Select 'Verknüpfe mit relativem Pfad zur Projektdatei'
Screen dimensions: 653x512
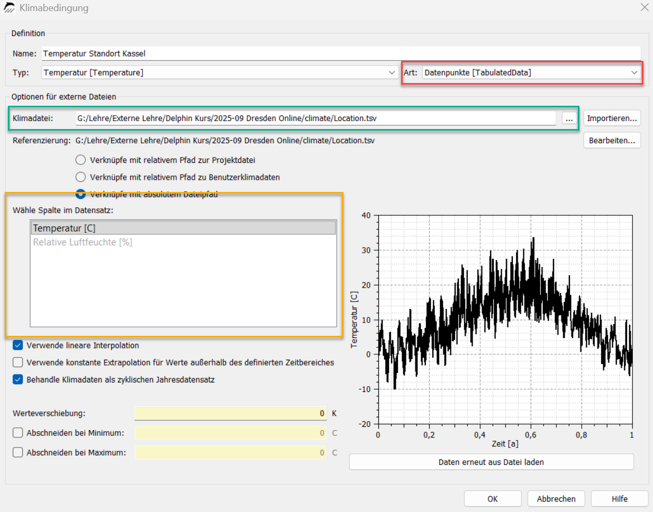click(x=80, y=160)
